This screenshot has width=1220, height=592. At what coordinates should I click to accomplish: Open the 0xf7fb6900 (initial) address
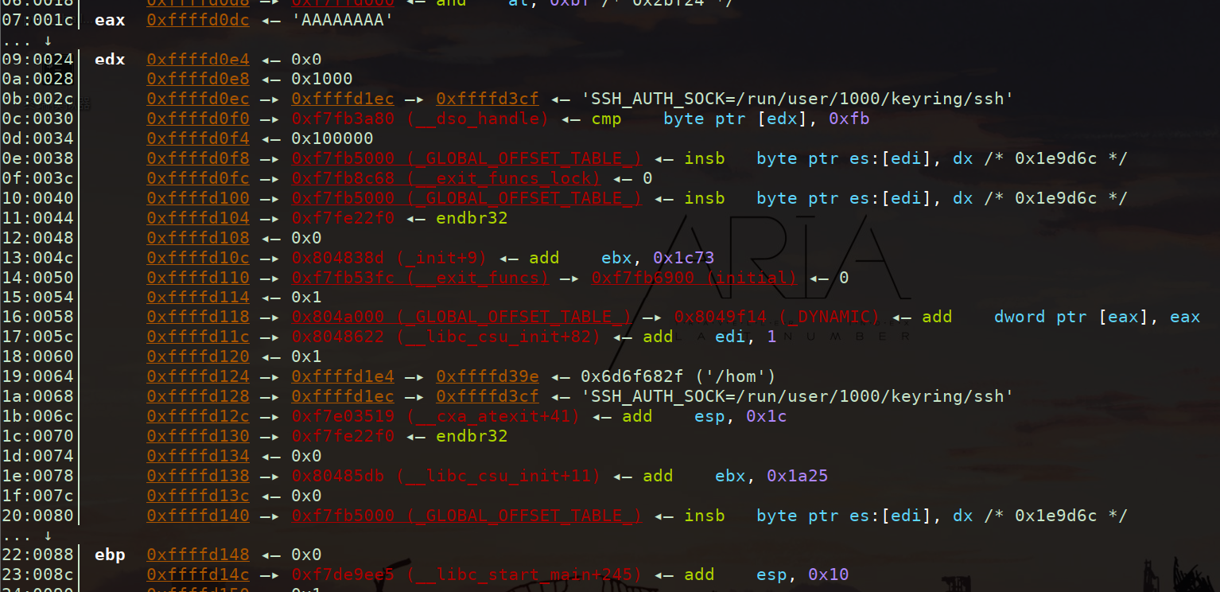point(694,278)
